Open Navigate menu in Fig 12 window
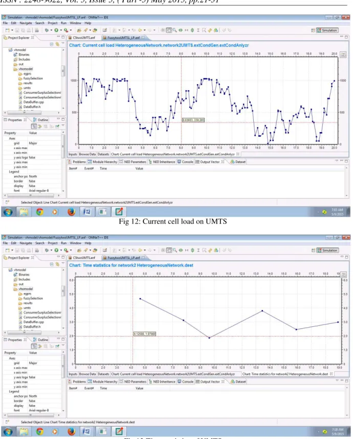This screenshot has width=353, height=439. [26, 23]
